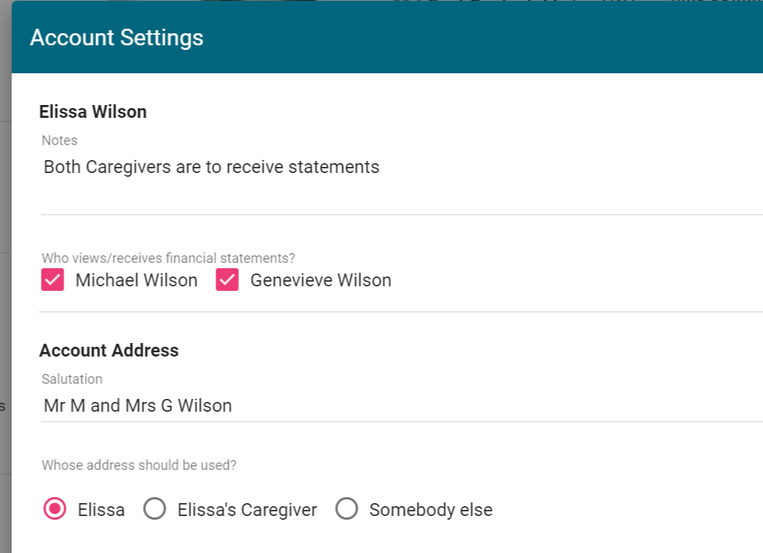
Task: Click the Account Settings dialog title
Action: pos(116,38)
